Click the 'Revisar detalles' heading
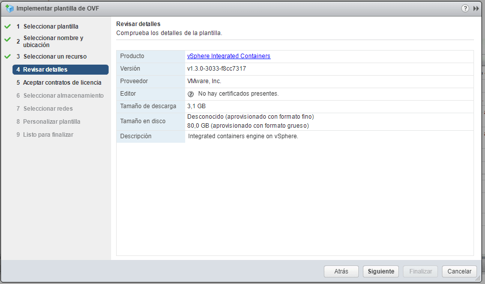485x284 pixels. (x=138, y=24)
